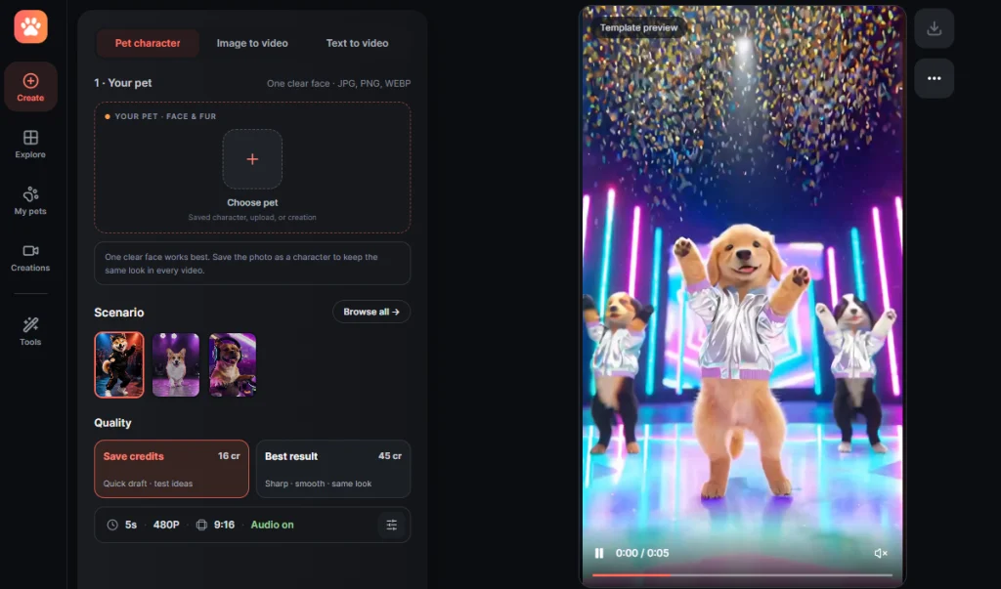Select the corgi on stage scenario thumbnail
Image resolution: width=1001 pixels, height=589 pixels.
pos(176,365)
